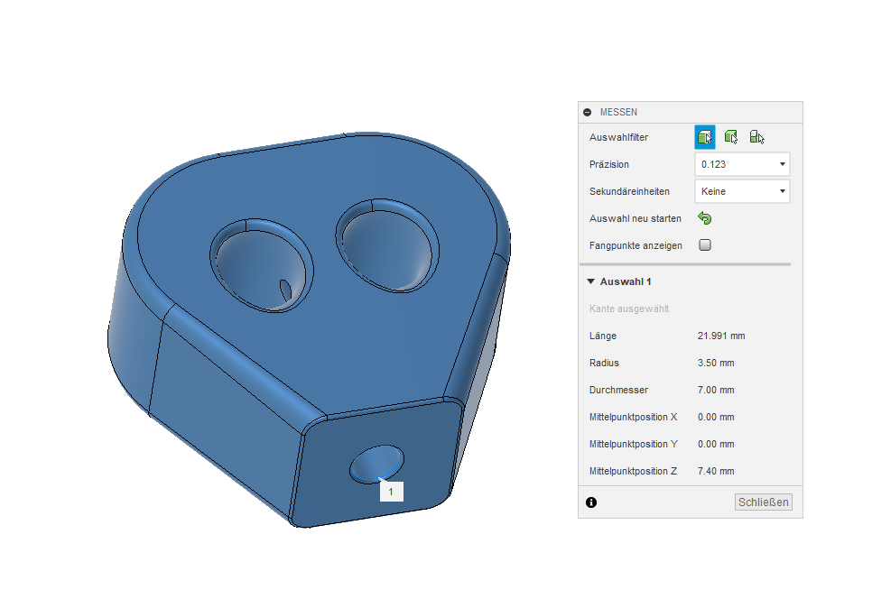Open the Sekundäreinheiten dropdown showing Keine
The image size is (872, 608).
click(742, 191)
